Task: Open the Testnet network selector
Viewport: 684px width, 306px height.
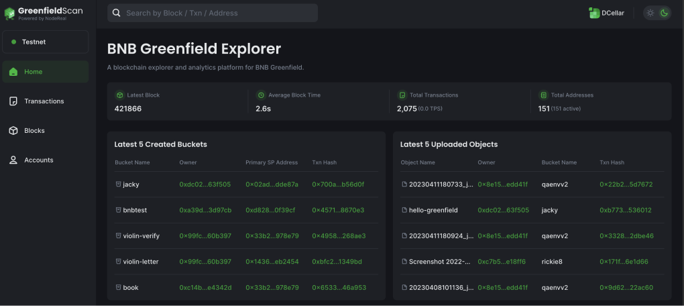Action: tap(45, 42)
